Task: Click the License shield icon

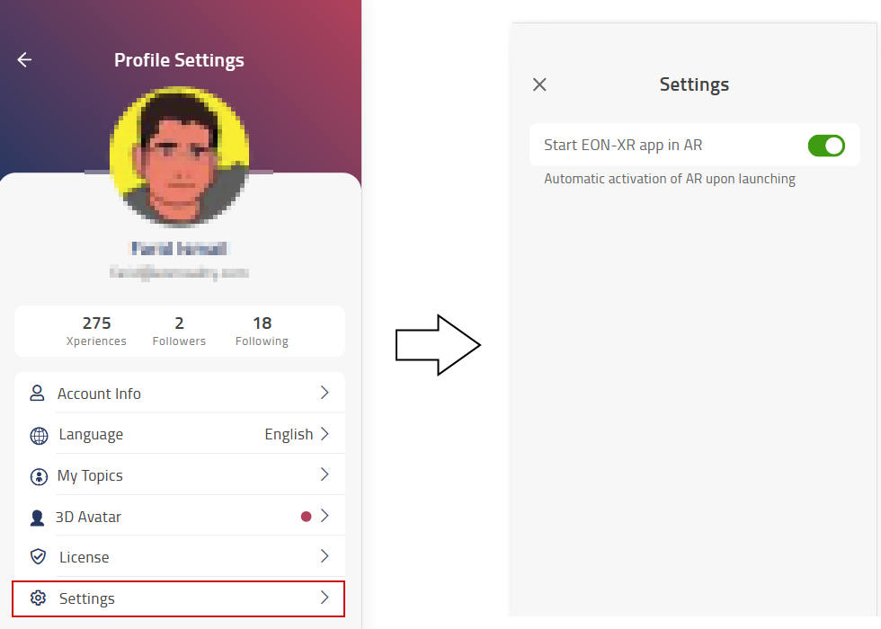Action: click(38, 557)
